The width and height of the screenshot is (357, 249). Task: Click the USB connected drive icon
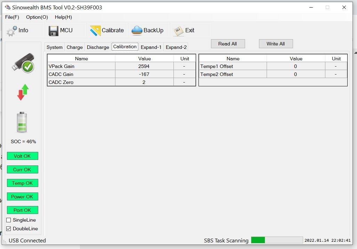[x=23, y=63]
